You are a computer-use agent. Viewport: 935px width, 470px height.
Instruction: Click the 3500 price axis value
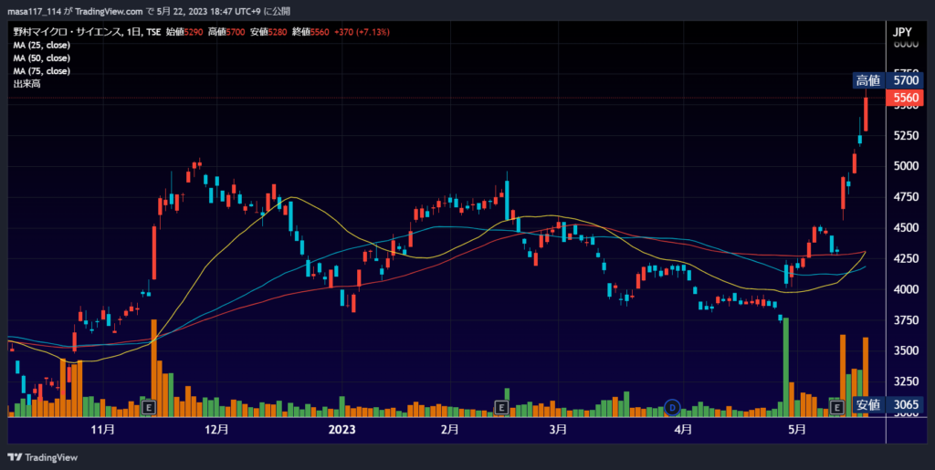click(x=905, y=350)
